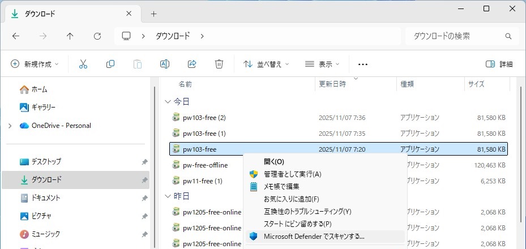526x249 pixels.
Task: Click the Copy icon in toolbar
Action: tap(110, 64)
